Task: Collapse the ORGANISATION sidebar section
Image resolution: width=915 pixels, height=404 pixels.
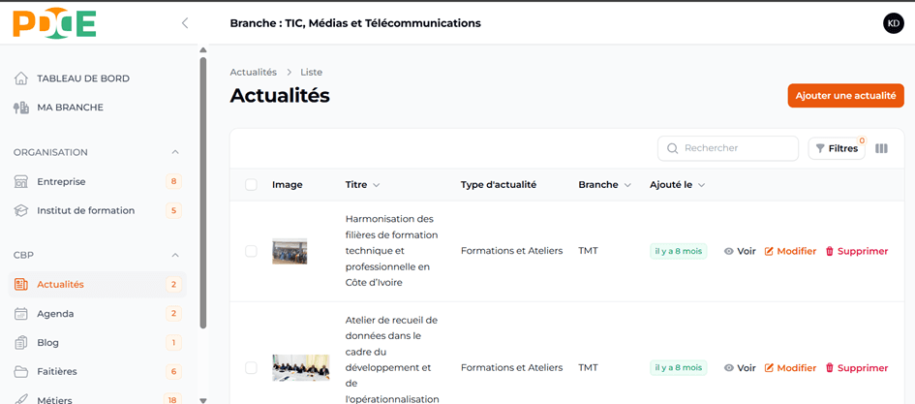Action: coord(175,152)
